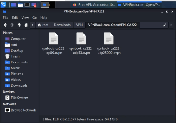Close the file manager window
The image size is (176, 123).
click(x=172, y=11)
